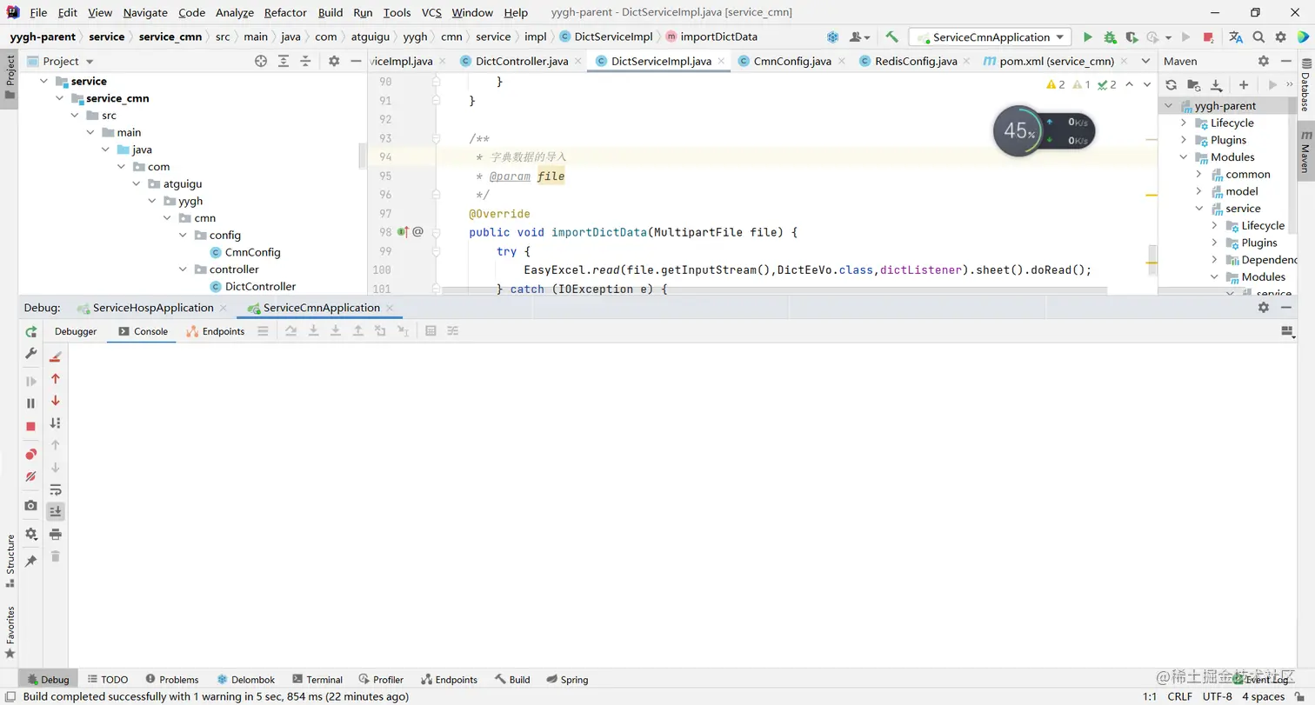This screenshot has height=705, width=1315.
Task: Toggle the Favorites side tool window tab
Action: (x=10, y=632)
